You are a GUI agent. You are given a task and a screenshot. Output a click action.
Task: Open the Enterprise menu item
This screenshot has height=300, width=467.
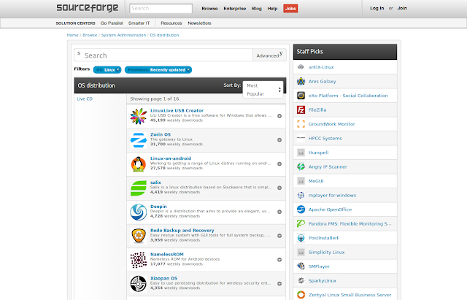(235, 9)
